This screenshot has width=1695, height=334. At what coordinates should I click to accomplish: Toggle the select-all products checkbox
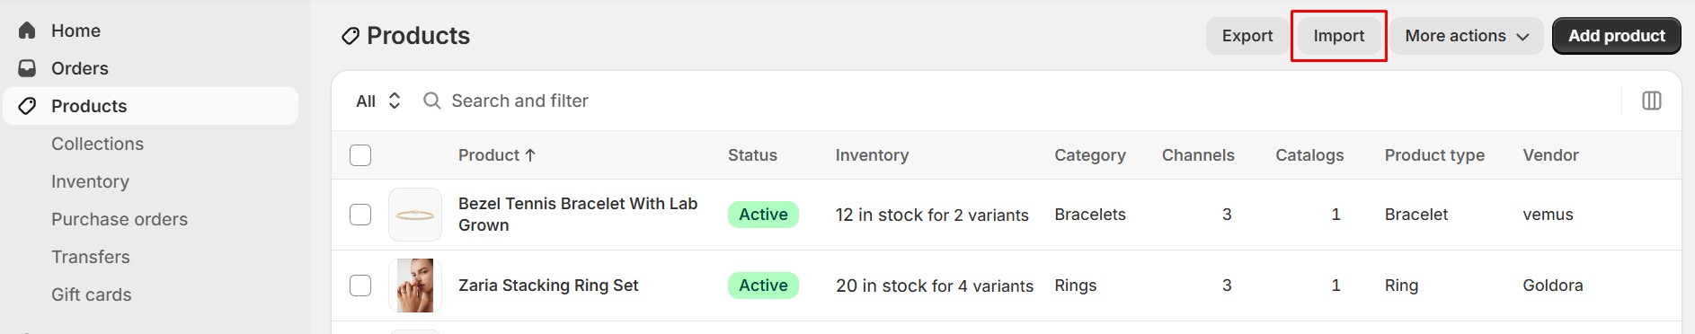pos(360,155)
